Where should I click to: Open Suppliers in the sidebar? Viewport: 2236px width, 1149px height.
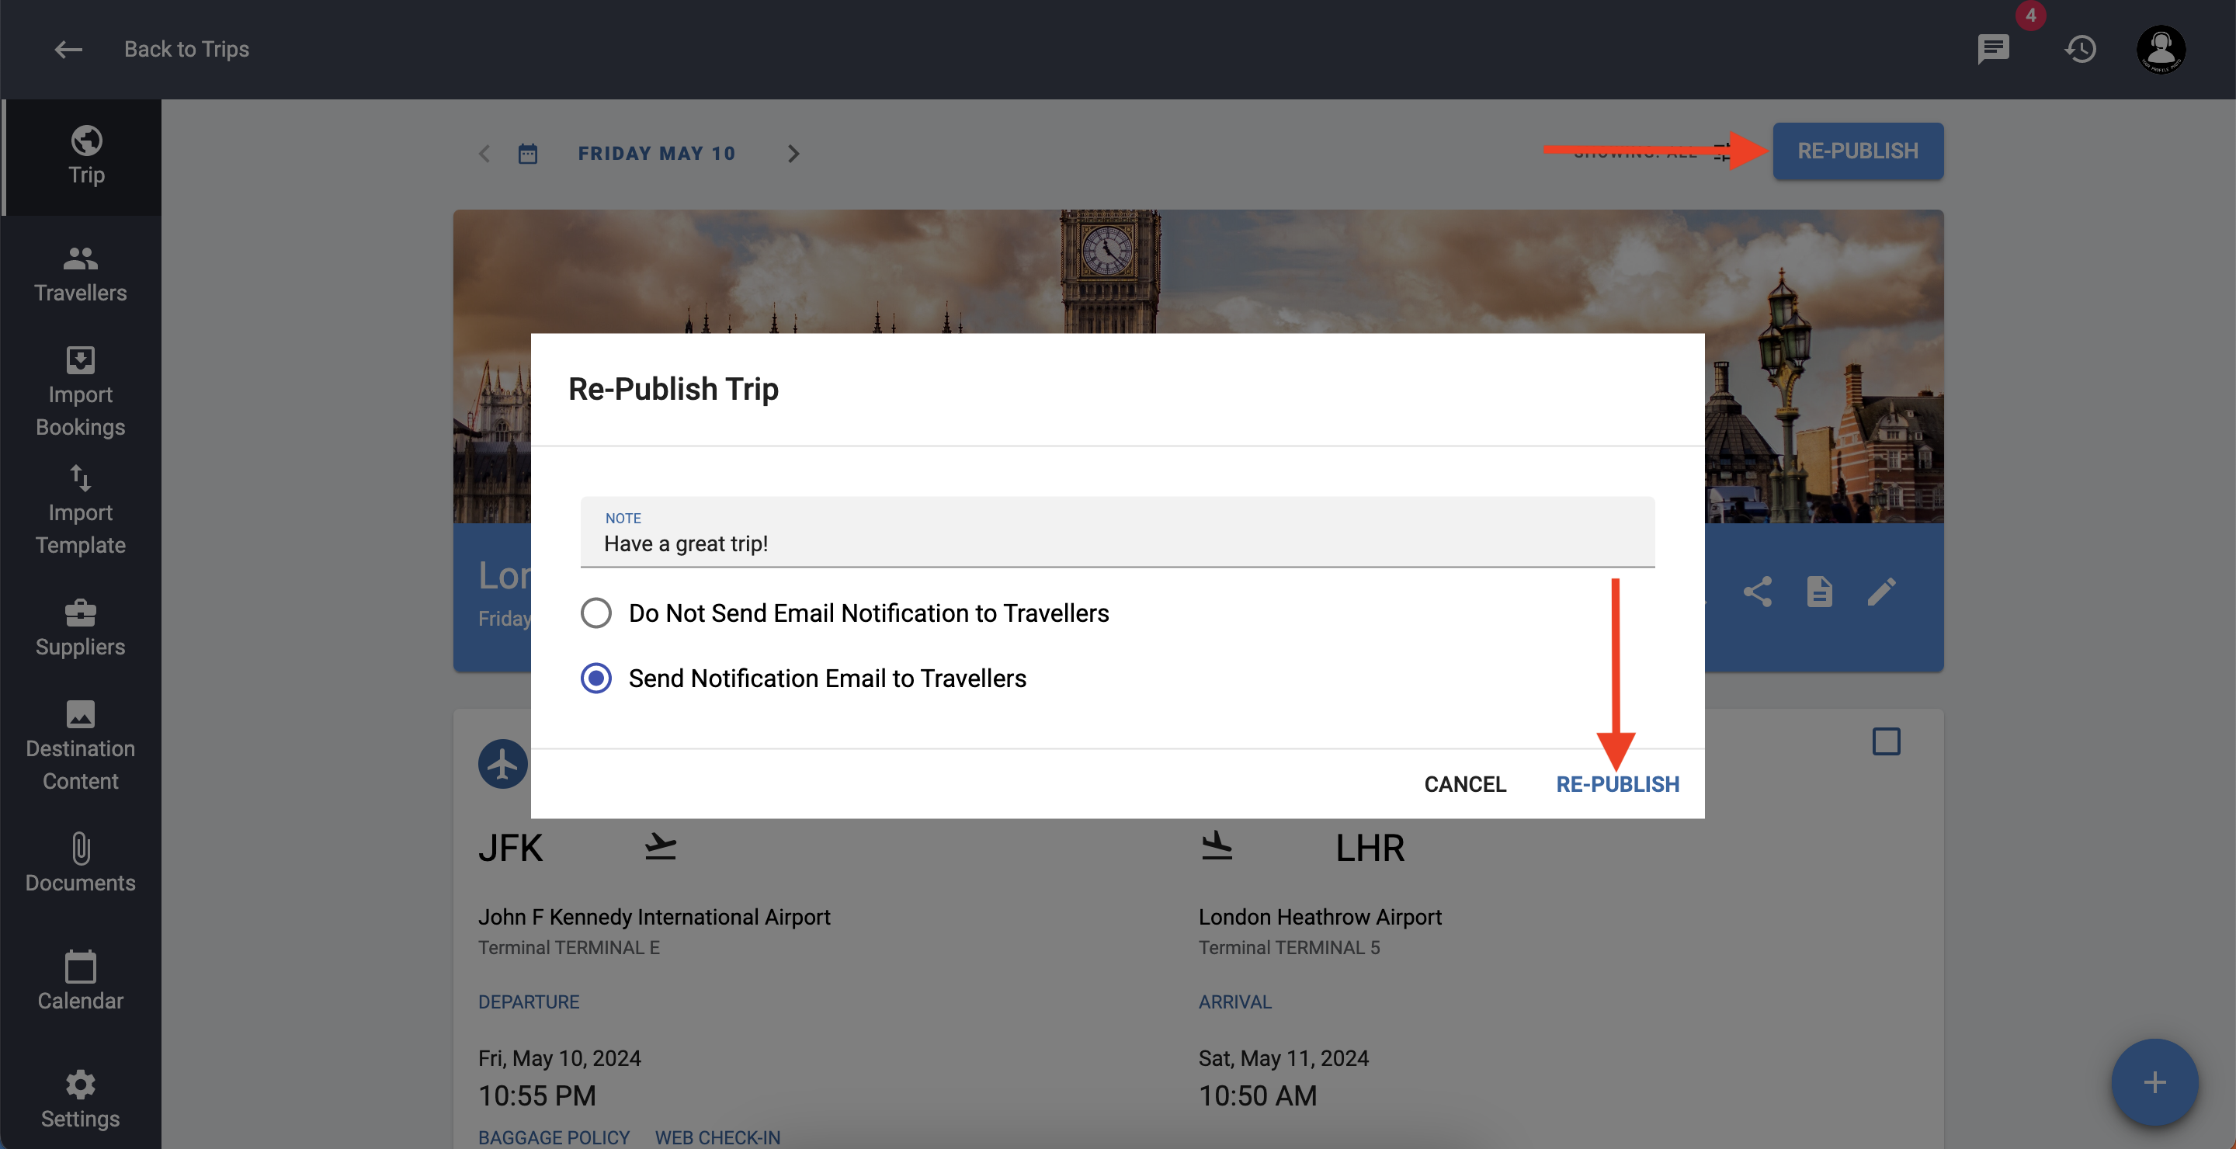tap(81, 628)
